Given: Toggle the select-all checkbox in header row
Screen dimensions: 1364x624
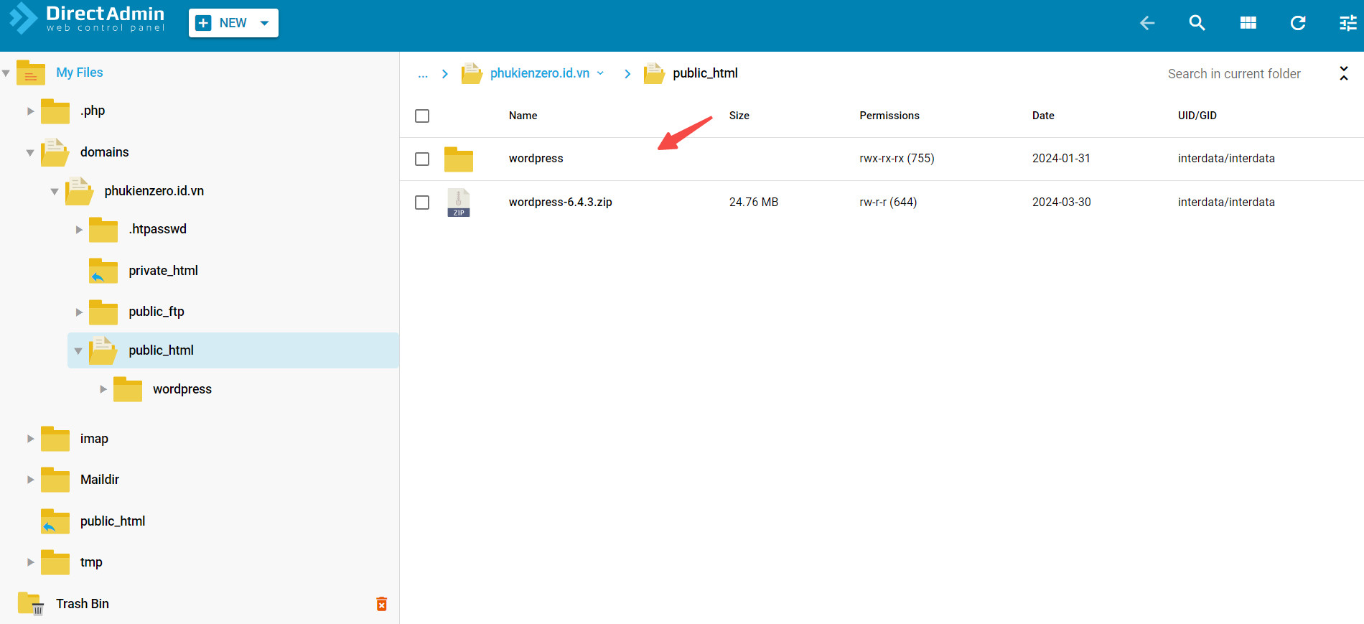Looking at the screenshot, I should pyautogui.click(x=422, y=116).
